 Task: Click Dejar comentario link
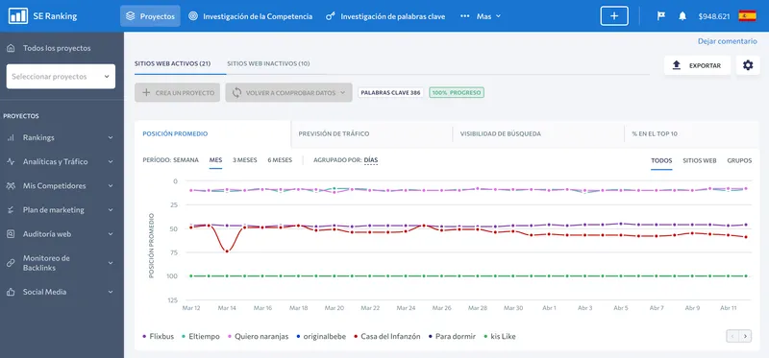728,41
